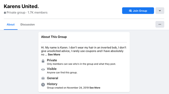This screenshot has width=169, height=94.
Task: Click the Visible setting label
Action: 52,69
